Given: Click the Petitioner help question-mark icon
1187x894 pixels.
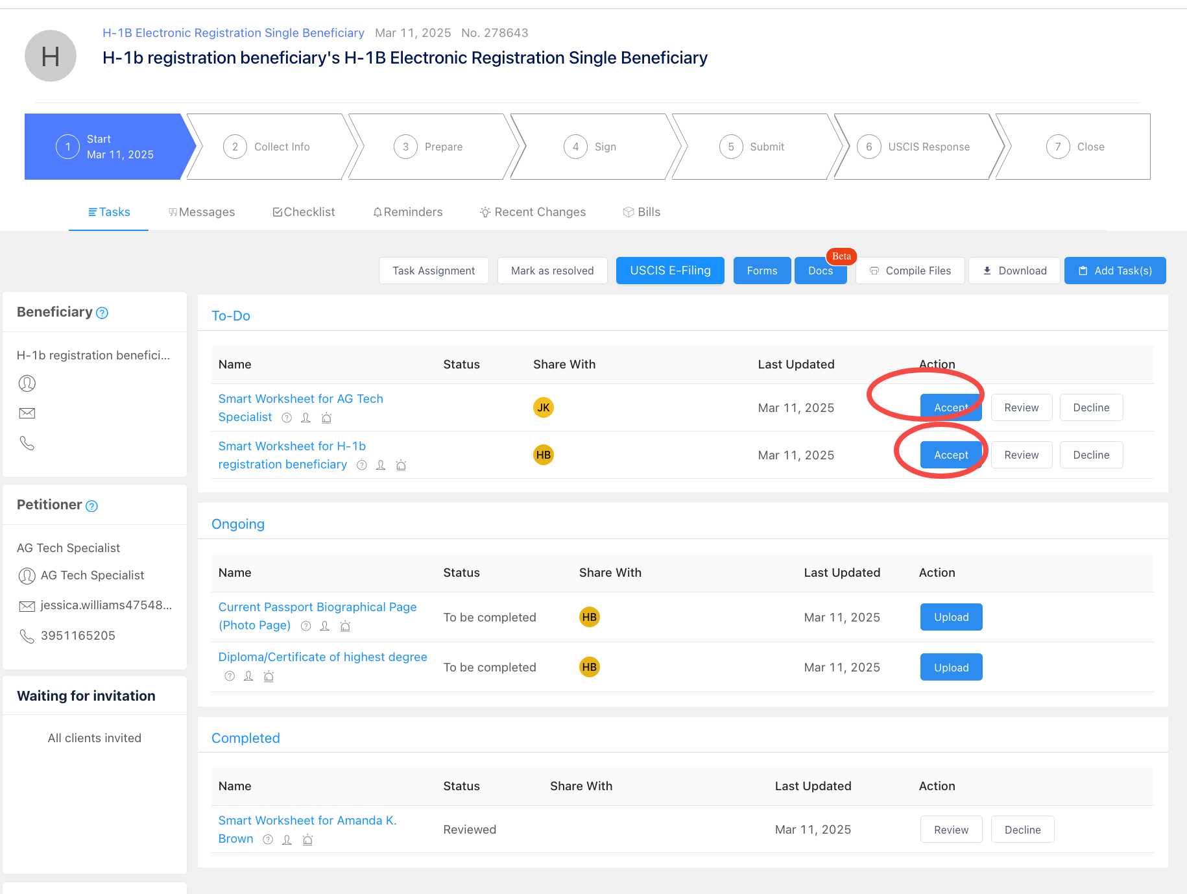Looking at the screenshot, I should 92,506.
